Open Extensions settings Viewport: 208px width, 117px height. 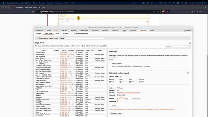[x=82, y=33]
